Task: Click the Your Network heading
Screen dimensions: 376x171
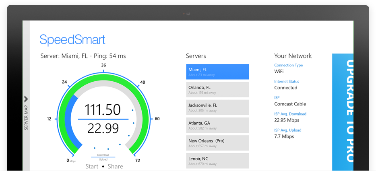Action: (293, 56)
